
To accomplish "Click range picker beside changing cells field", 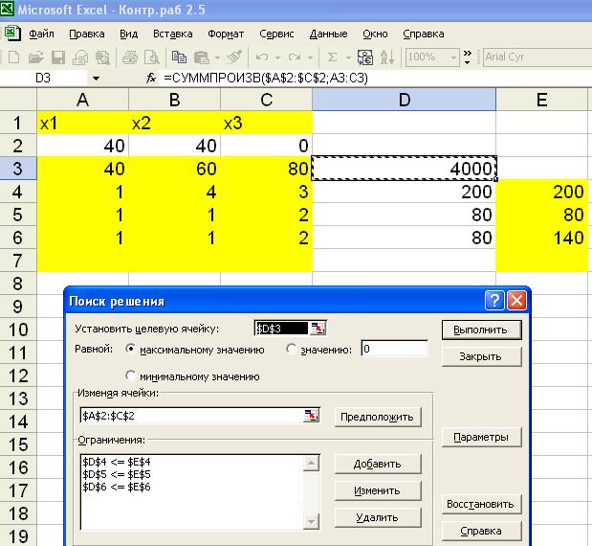I will (x=311, y=416).
